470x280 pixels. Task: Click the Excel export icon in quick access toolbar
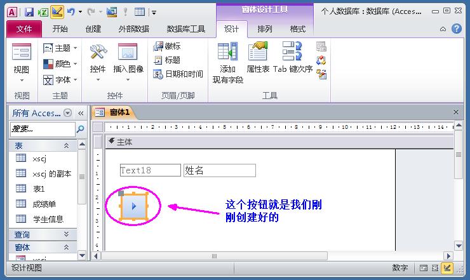point(43,12)
